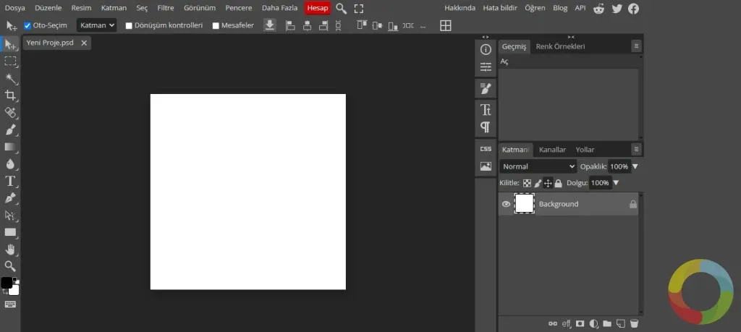Align horizontal centers in options bar

(307, 25)
